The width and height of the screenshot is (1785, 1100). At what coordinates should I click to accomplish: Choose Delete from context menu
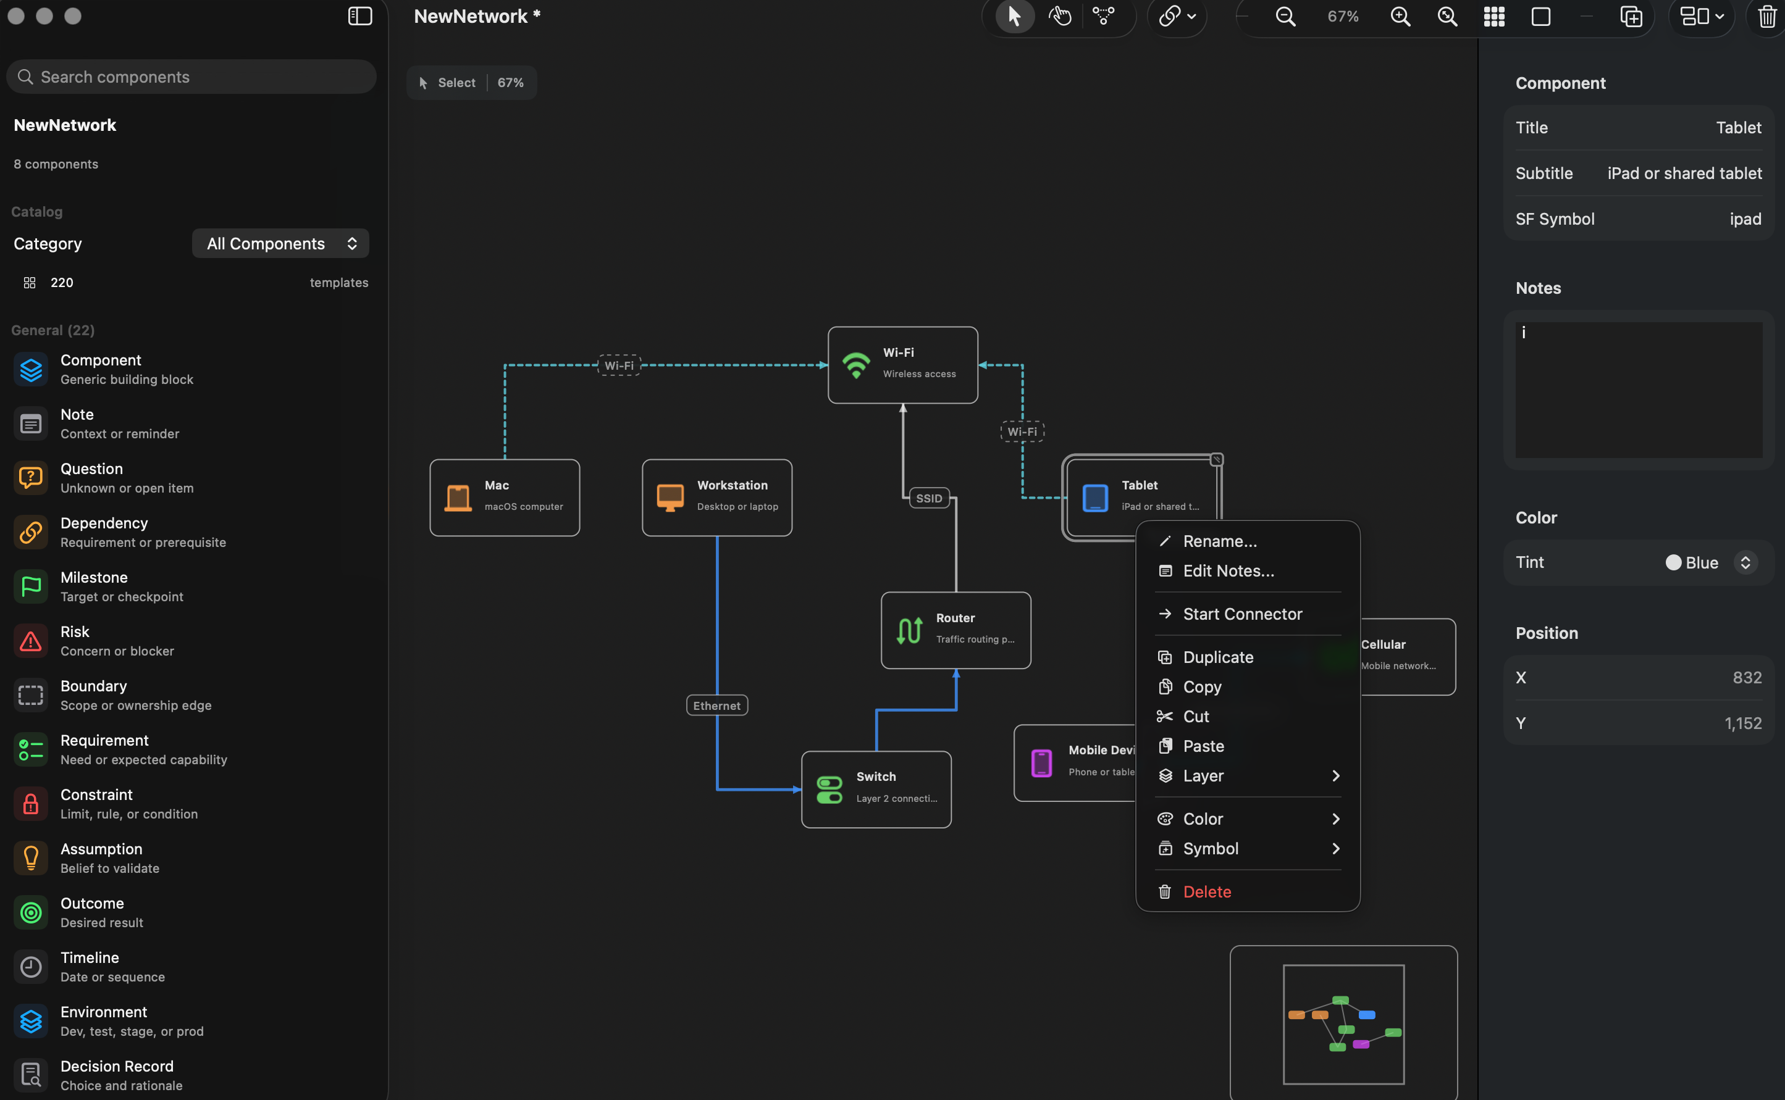pyautogui.click(x=1248, y=892)
